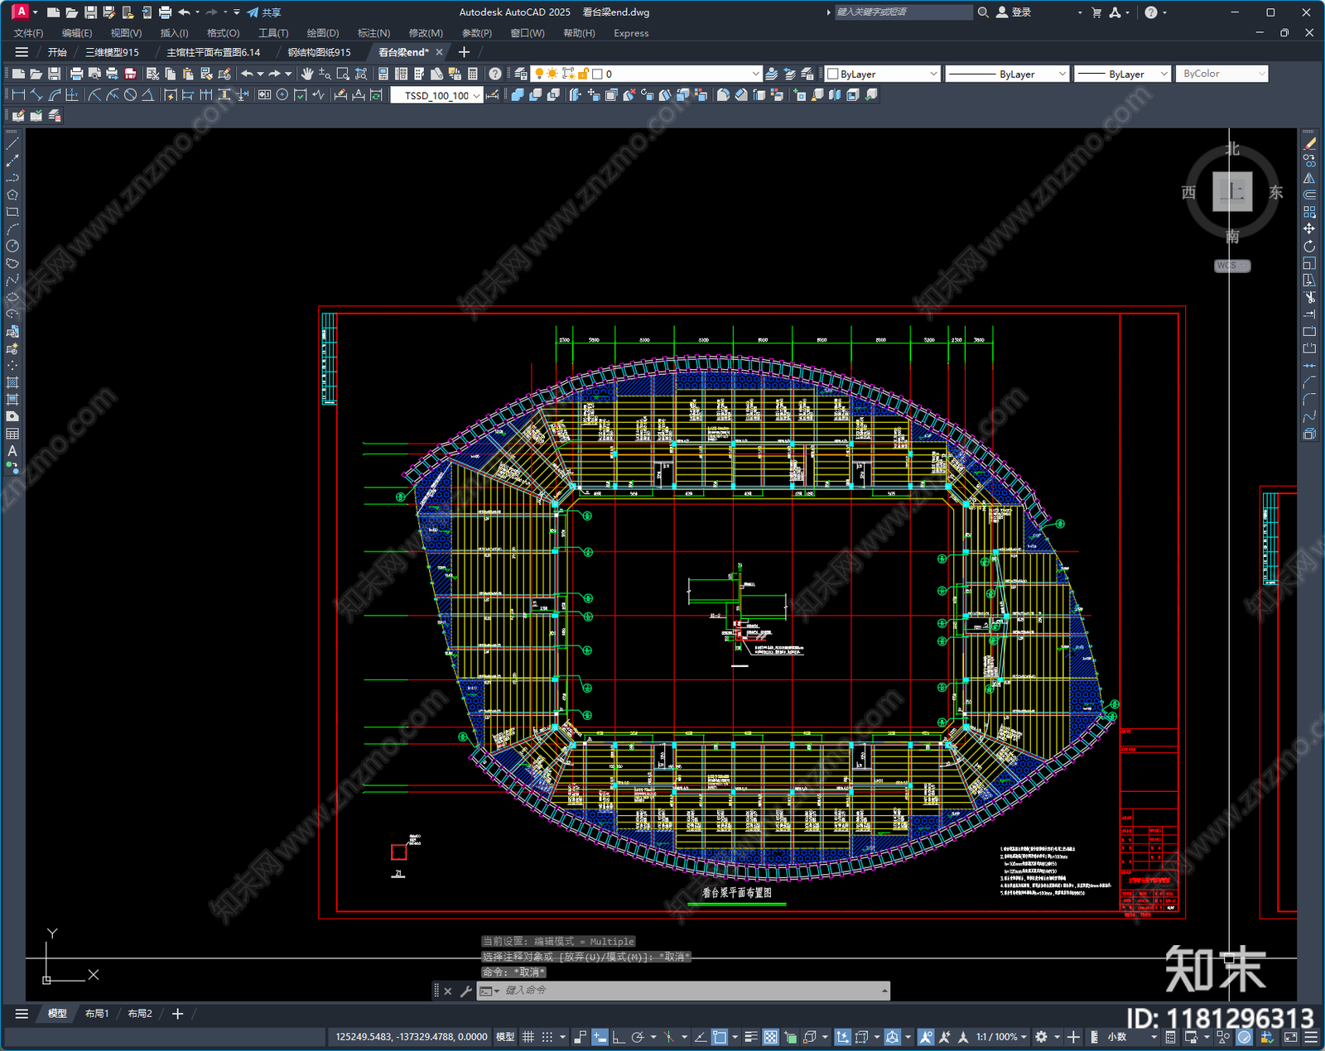Screen dimensions: 1325x1051
Task: Toggle lineweight display in status bar
Action: pos(751,1037)
